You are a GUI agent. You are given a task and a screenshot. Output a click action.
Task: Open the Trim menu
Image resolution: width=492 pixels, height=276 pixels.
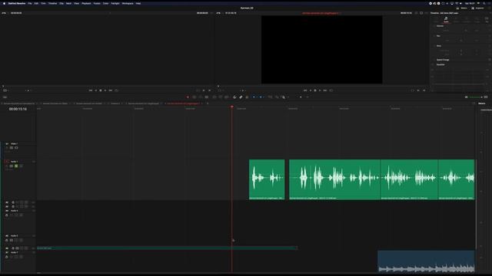tap(43, 3)
